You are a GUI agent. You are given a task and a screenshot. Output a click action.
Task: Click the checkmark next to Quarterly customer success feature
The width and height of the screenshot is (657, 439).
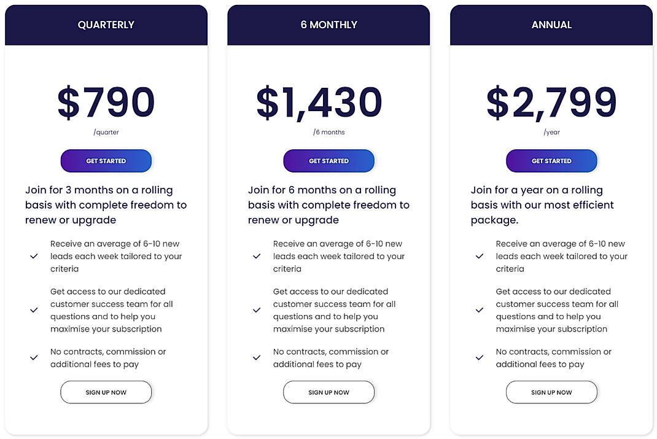(34, 310)
